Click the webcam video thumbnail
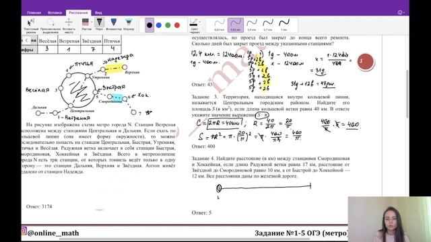The width and height of the screenshot is (431, 242). click(389, 219)
